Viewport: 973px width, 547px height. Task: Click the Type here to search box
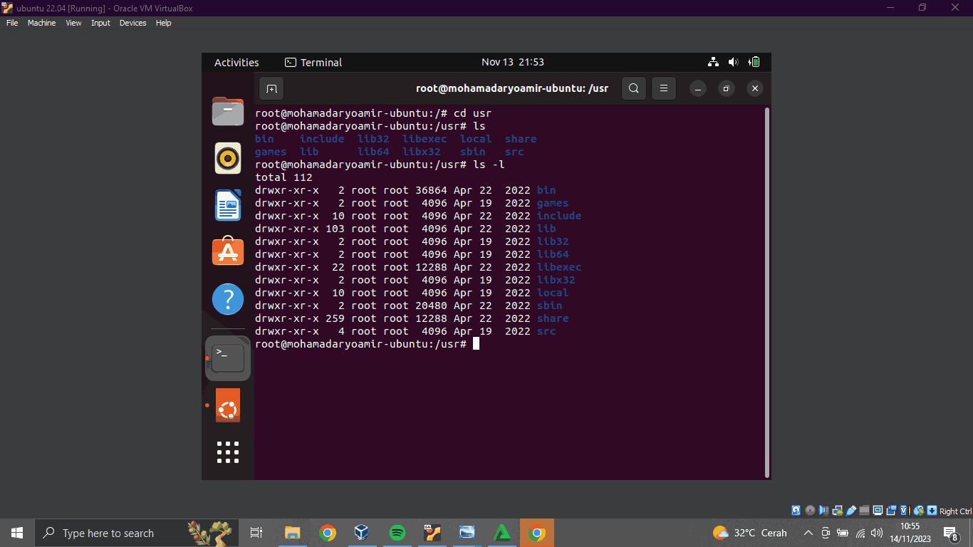pyautogui.click(x=137, y=533)
